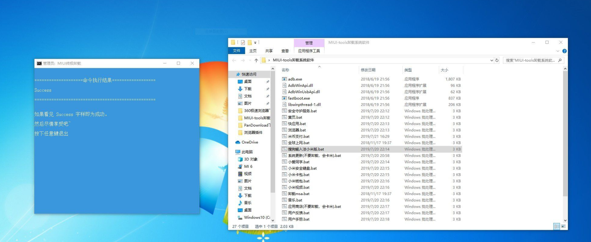Click the adb.exe application icon
Image resolution: width=591 pixels, height=242 pixels.
pyautogui.click(x=284, y=79)
